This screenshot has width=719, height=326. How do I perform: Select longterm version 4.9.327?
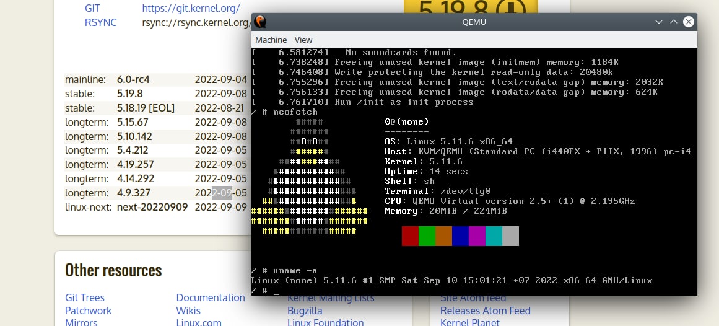click(133, 193)
